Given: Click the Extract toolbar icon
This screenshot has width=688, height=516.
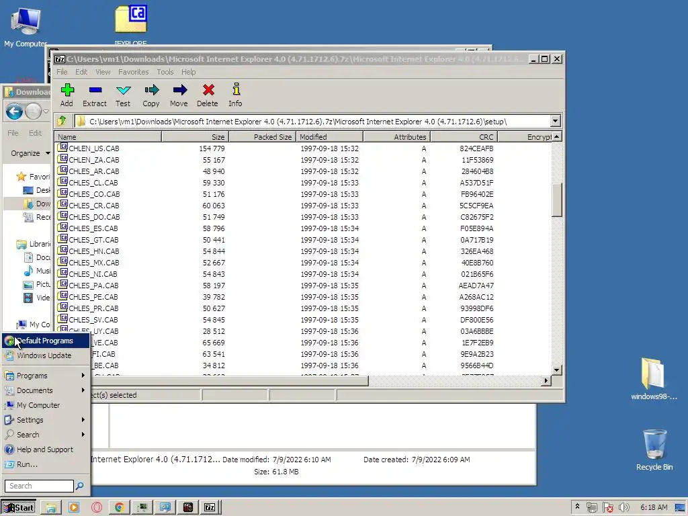Looking at the screenshot, I should pos(95,95).
